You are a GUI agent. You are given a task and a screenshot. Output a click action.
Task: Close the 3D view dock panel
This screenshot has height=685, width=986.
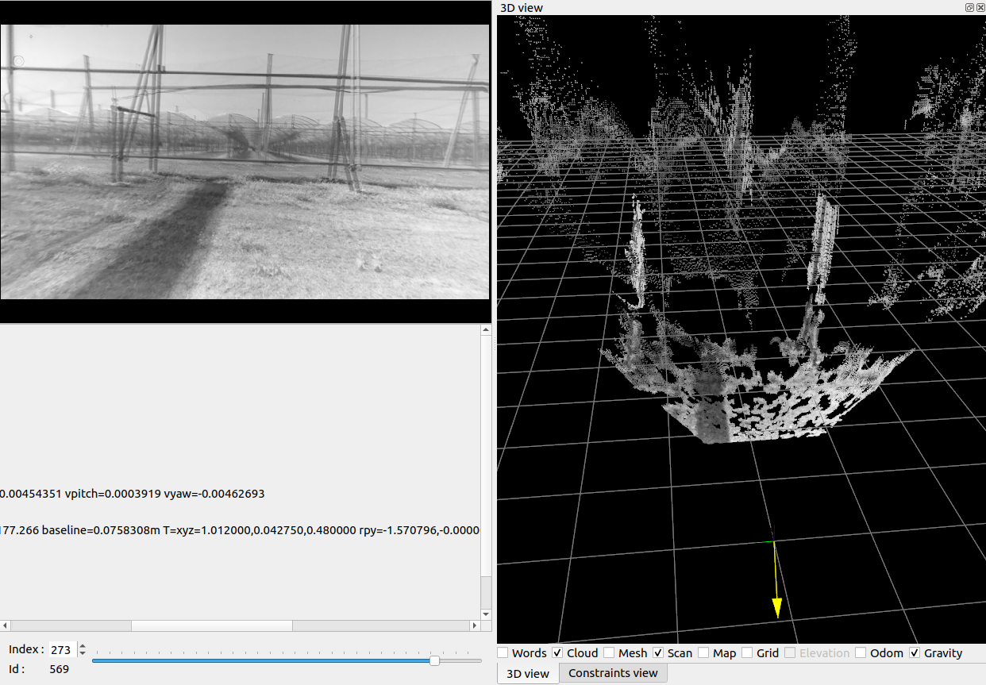(x=980, y=7)
